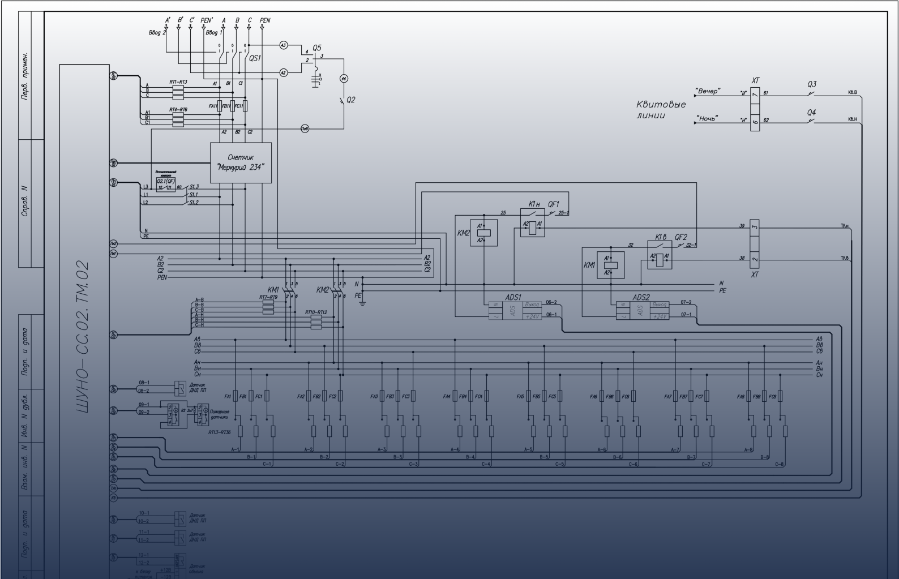Select the 08-1 wire label

click(x=144, y=383)
